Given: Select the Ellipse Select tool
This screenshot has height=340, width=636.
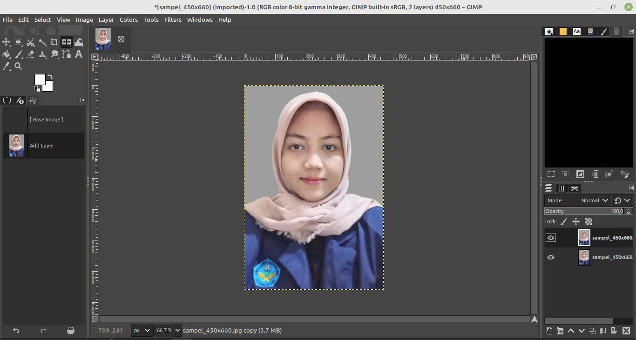Looking at the screenshot, I should click(19, 42).
